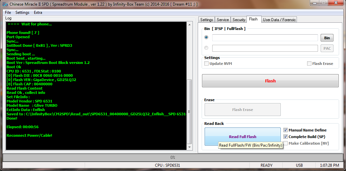The width and height of the screenshot is (346, 171).
Task: Click the 'ExtInfo Data : Enflish' log line
Action: pyautogui.click(x=26, y=110)
